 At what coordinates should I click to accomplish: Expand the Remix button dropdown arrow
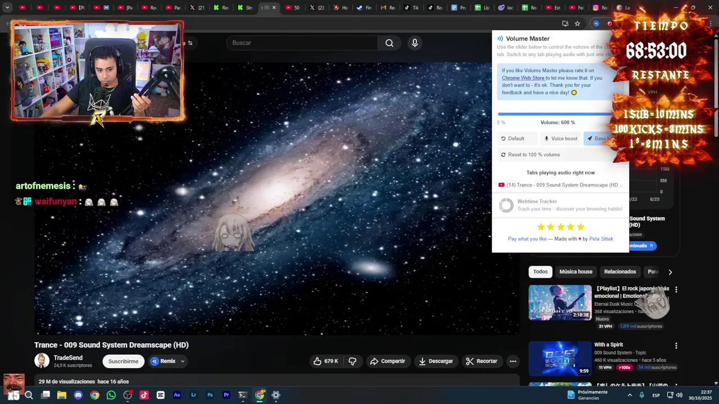[183, 361]
